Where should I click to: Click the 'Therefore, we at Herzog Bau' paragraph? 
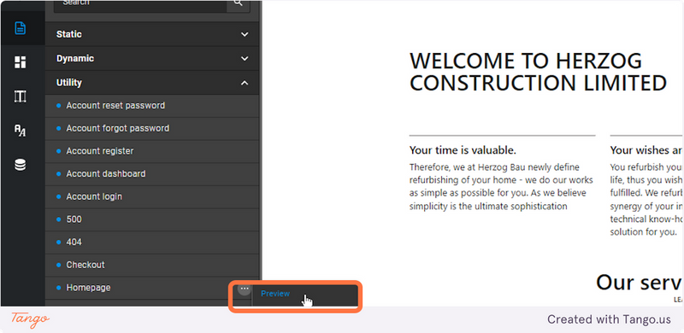point(501,186)
